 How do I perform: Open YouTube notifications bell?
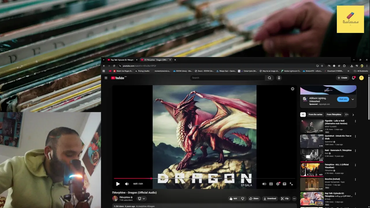coord(354,78)
